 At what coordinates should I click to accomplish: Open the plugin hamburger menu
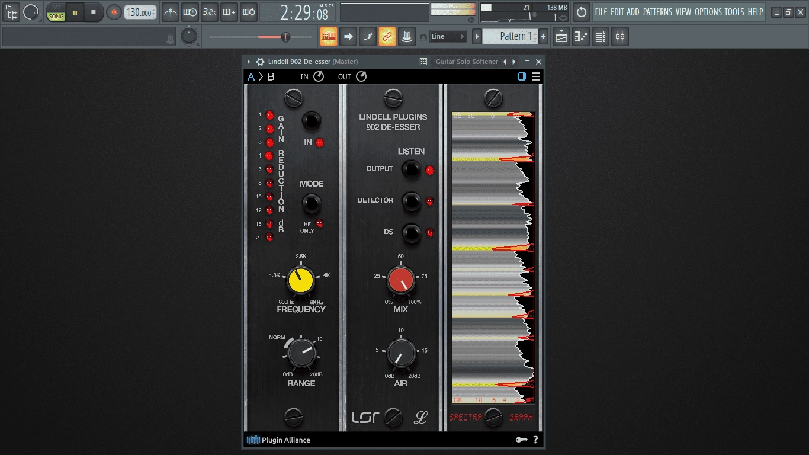click(536, 76)
